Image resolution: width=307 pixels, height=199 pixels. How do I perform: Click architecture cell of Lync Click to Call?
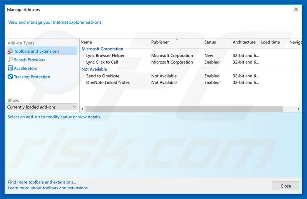click(246, 62)
